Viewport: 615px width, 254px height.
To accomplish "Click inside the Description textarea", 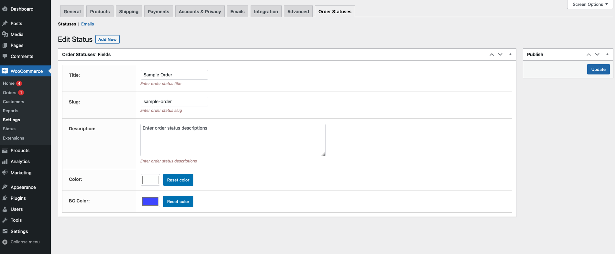I will click(x=233, y=140).
